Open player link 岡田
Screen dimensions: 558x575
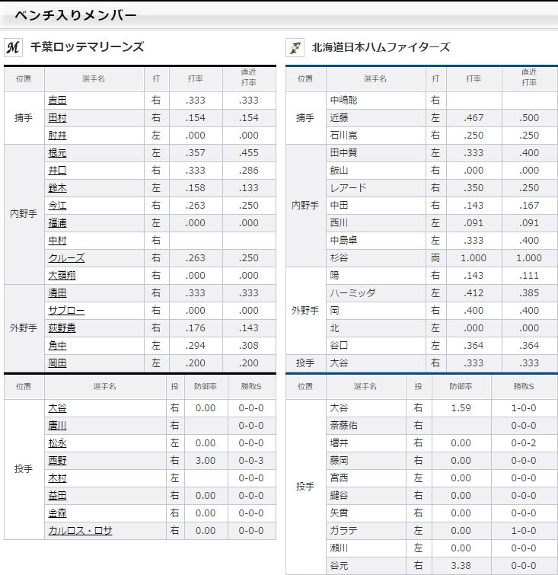pos(58,363)
